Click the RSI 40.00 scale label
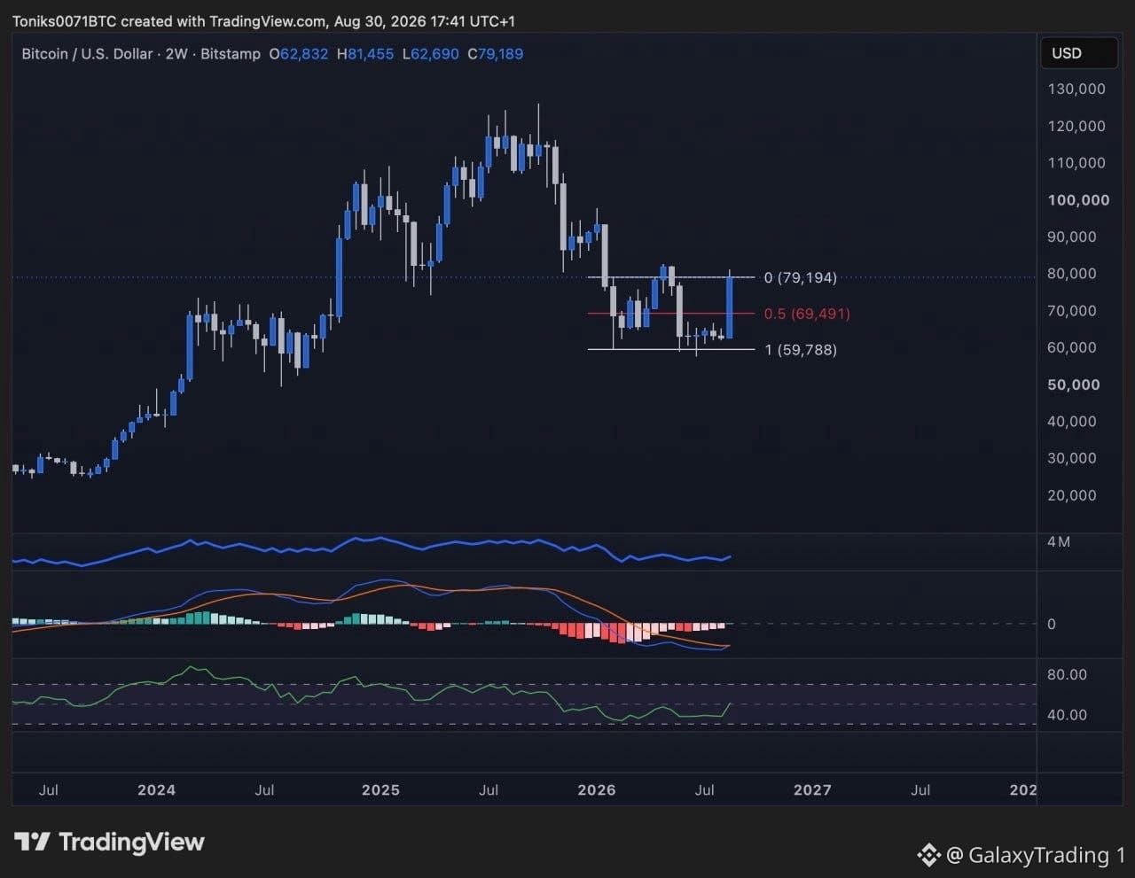1135x878 pixels. [1067, 715]
